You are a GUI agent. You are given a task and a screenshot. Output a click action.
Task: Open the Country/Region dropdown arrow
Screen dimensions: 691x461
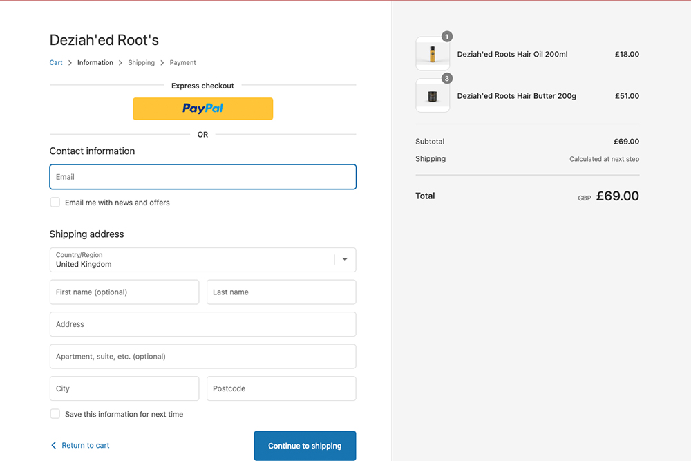click(345, 260)
